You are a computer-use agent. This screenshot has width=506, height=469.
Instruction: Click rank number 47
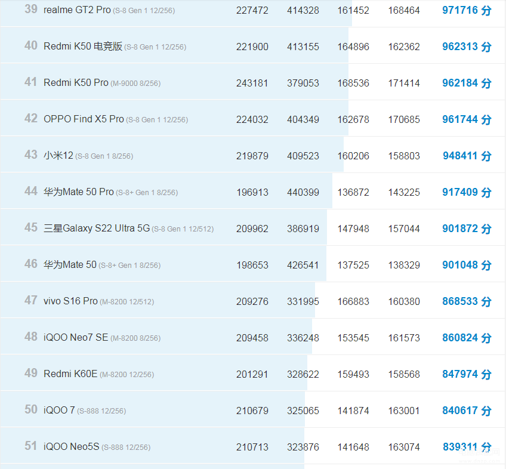click(x=31, y=300)
